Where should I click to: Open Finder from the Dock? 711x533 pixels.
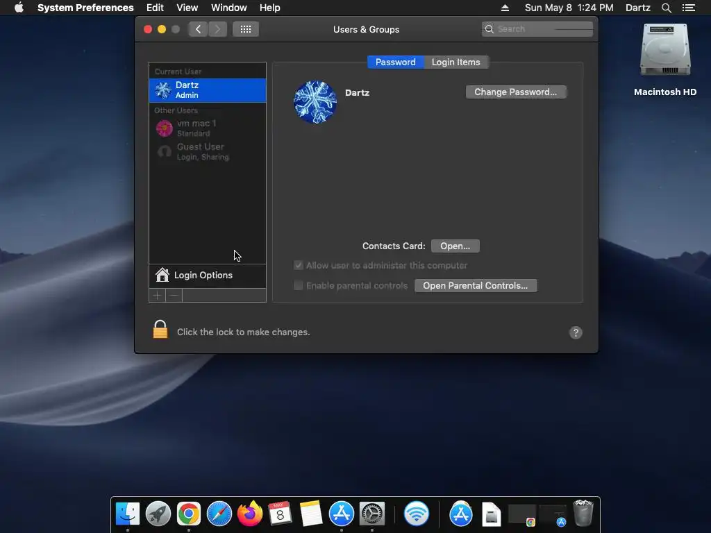click(128, 514)
